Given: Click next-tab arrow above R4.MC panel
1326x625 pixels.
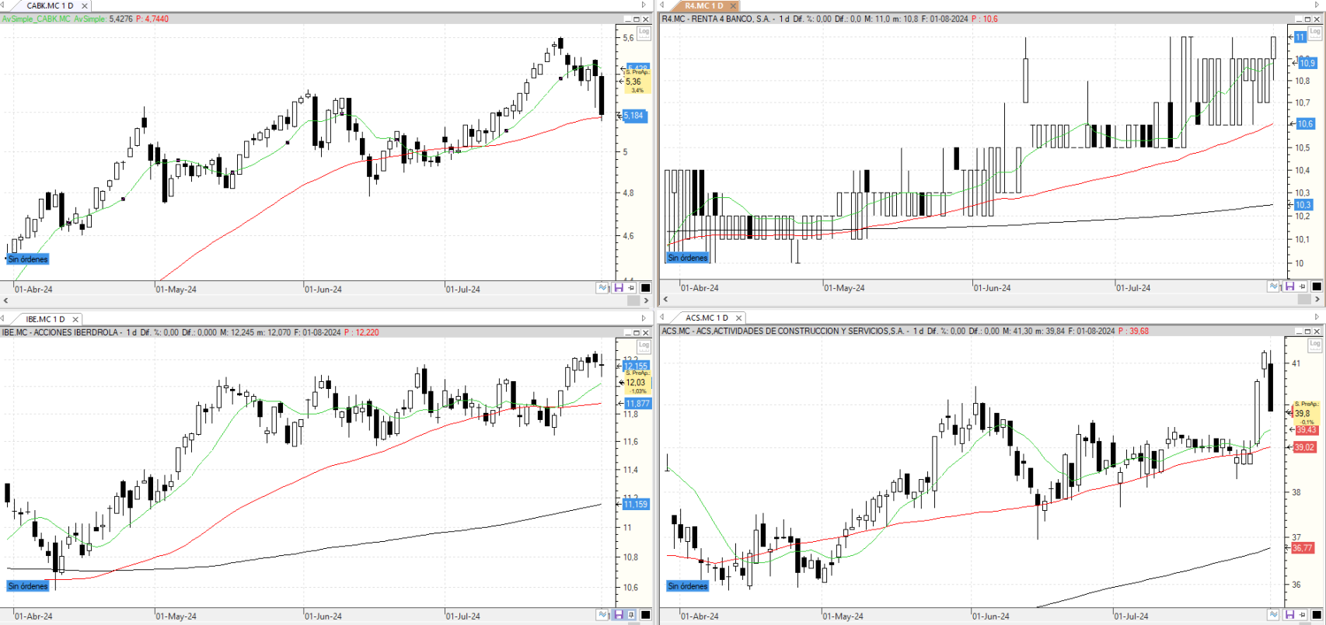Looking at the screenshot, I should click(1317, 5).
